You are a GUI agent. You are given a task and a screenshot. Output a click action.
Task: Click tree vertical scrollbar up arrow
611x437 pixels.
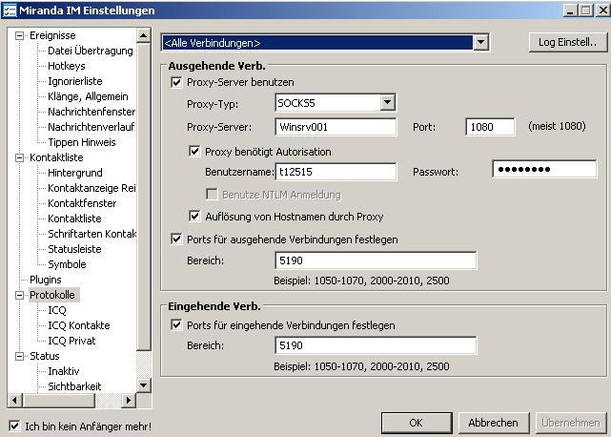point(143,35)
